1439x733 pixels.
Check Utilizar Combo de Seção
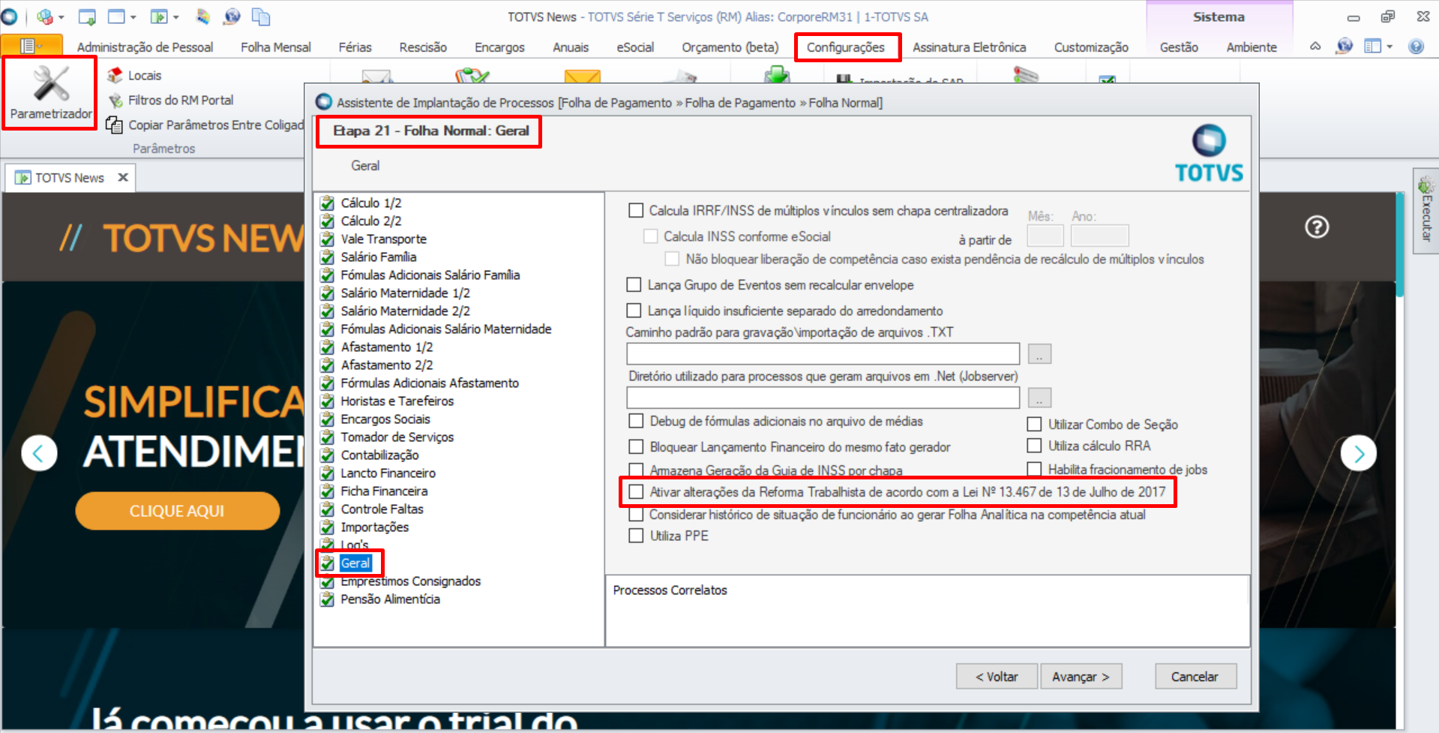(1034, 424)
